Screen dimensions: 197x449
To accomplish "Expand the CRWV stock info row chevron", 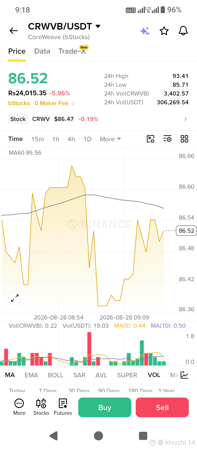I will [x=186, y=119].
